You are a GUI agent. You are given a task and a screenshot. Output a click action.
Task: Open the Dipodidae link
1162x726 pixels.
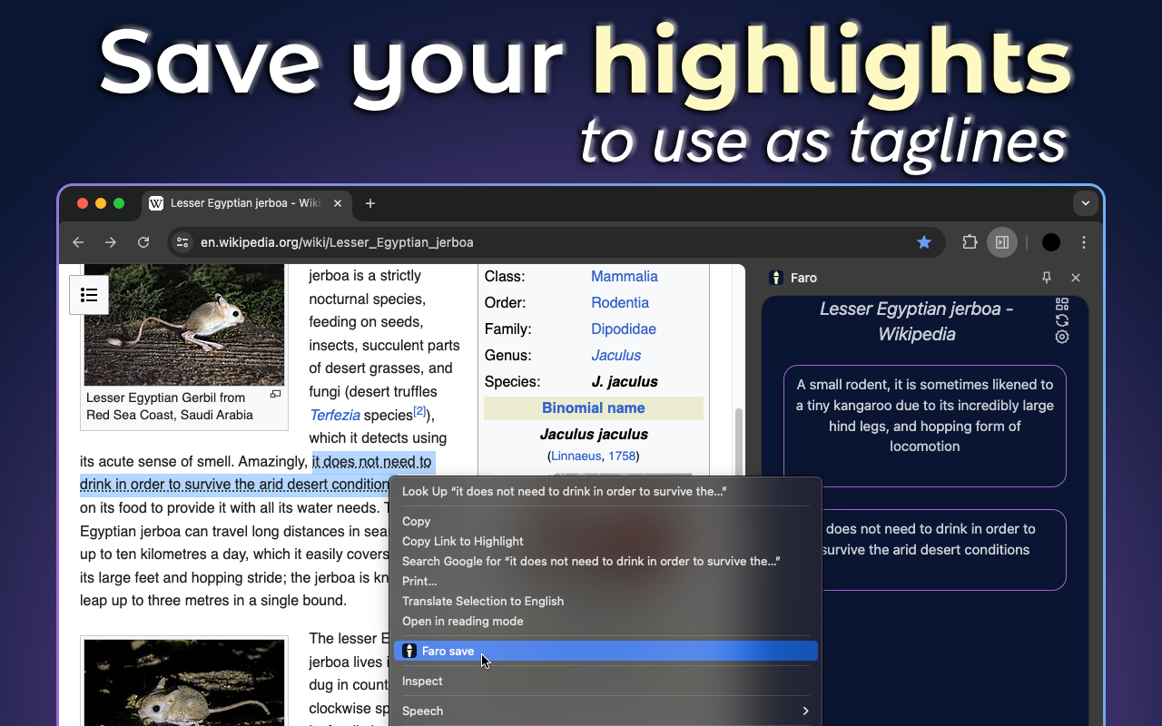(624, 329)
